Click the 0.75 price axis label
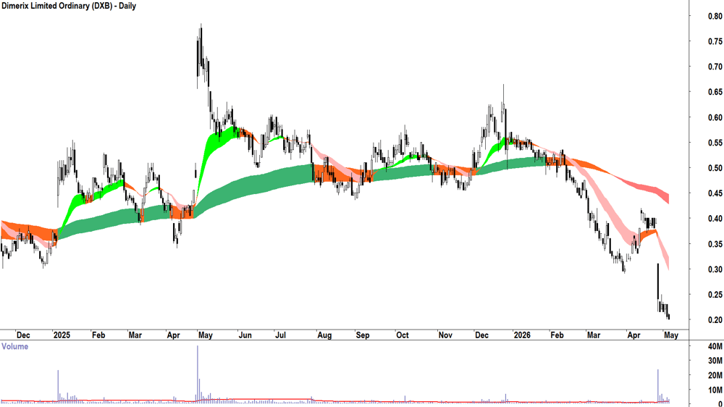The width and height of the screenshot is (724, 407). coord(715,41)
